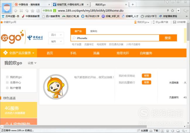190x133 pixels.
Task: Open the 电子科技大学 bookmark
Action: click(90, 16)
